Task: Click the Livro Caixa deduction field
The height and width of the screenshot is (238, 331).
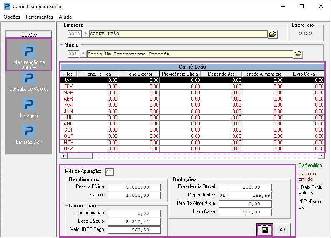Action: [245, 212]
